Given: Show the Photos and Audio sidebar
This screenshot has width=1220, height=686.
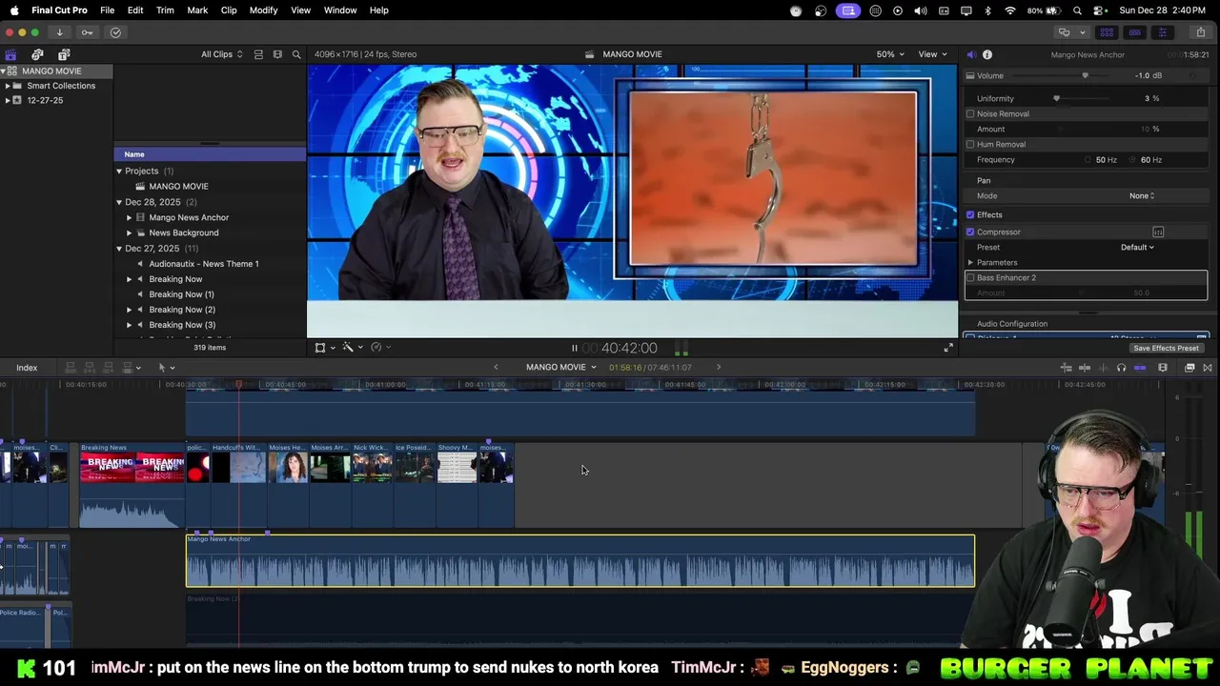Looking at the screenshot, I should click(x=37, y=54).
